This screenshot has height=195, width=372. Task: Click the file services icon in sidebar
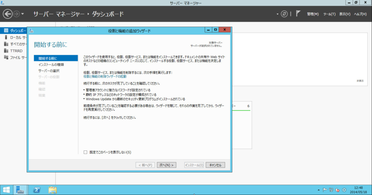[x=6, y=57]
